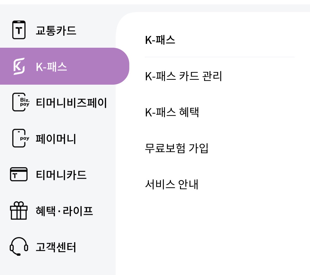Click the 티머니카드 card icon

pos(19,174)
